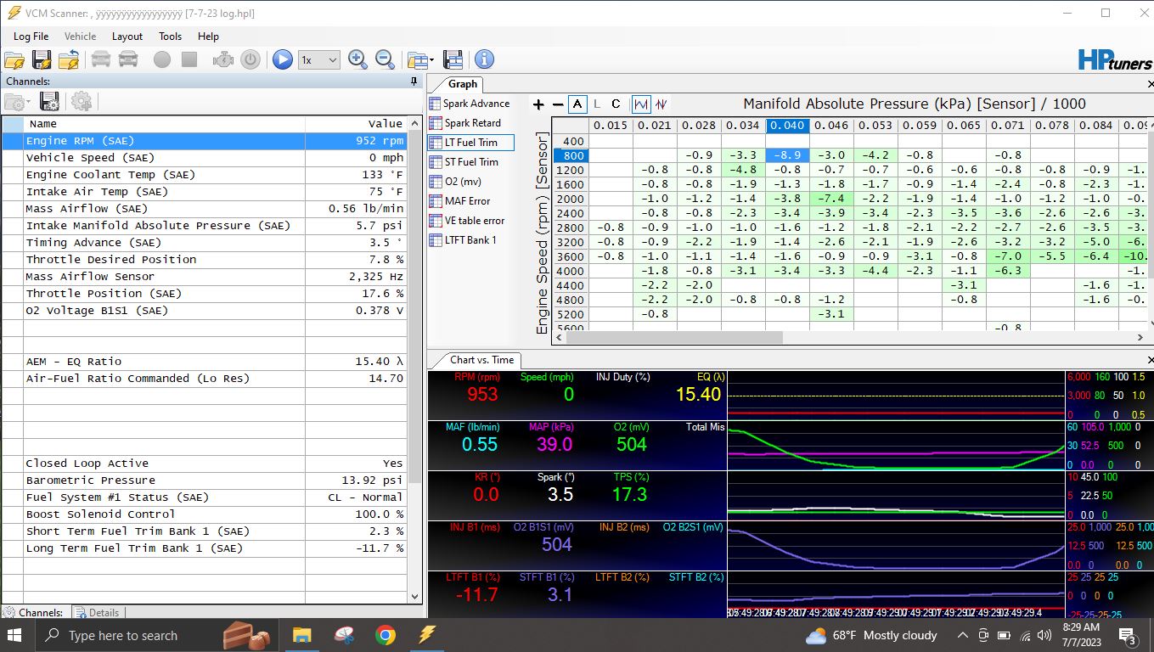This screenshot has height=652, width=1154.
Task: Click the add channel gear icon
Action: (82, 102)
